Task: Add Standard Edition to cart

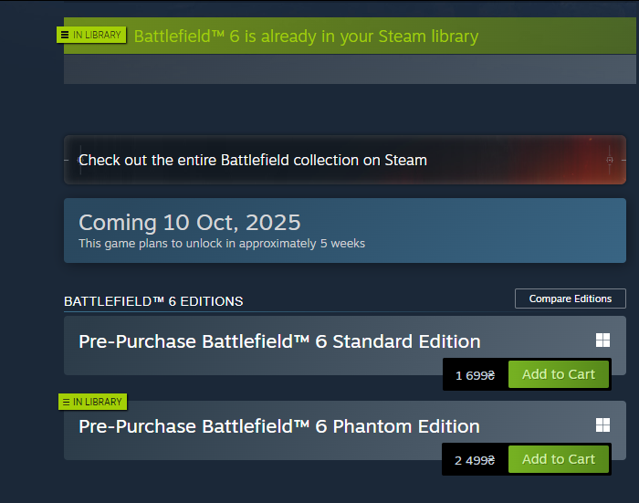Action: coord(559,374)
